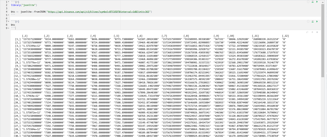Click line number 4 in the gutter
The image size is (327, 137).
(x=6, y=12)
